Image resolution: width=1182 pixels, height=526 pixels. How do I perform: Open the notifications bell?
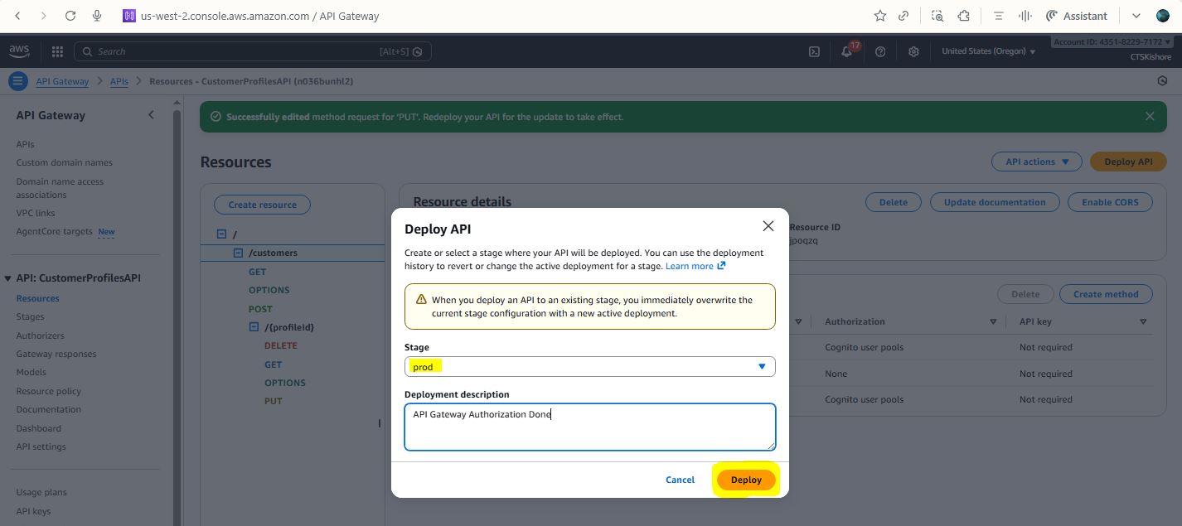click(x=846, y=51)
